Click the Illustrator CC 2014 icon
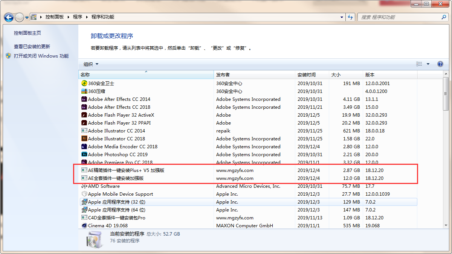The width and height of the screenshot is (452, 254). tap(84, 131)
